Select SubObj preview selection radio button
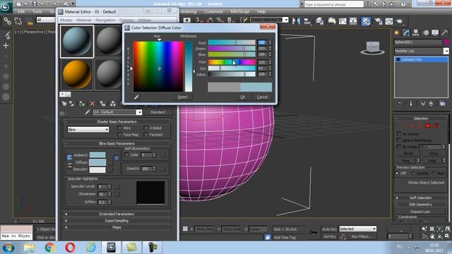The image size is (452, 254). click(x=413, y=173)
